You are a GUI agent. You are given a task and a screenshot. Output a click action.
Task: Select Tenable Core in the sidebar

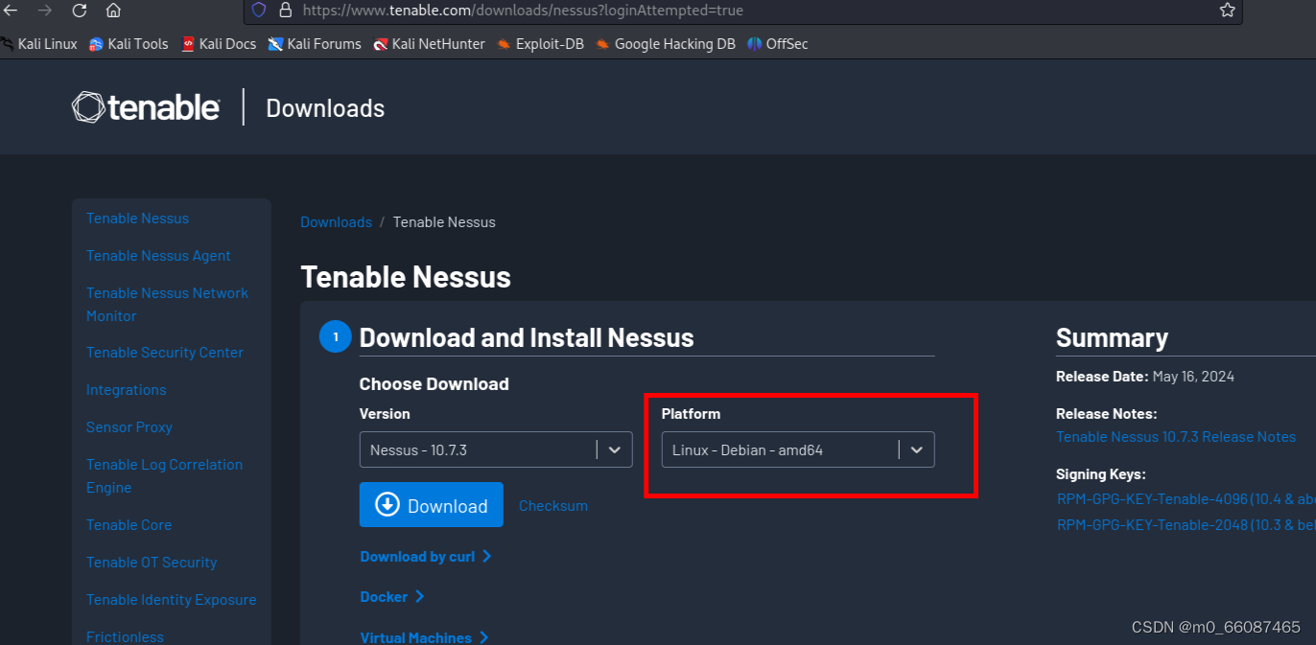click(x=129, y=524)
